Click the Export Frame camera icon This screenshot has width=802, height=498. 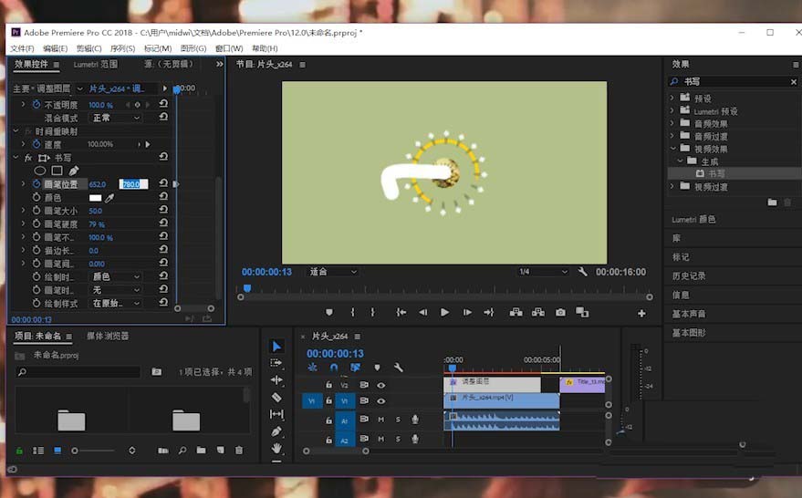pos(560,312)
